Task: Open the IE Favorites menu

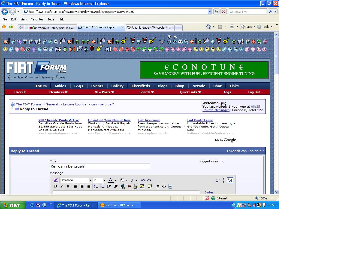Action: 37,19
